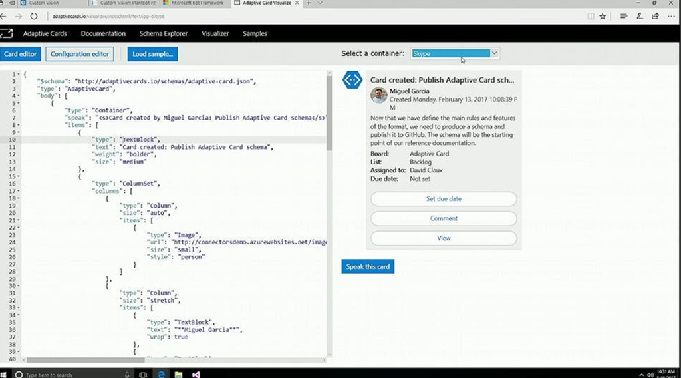Click Set due date action button
Viewport: 681px width, 378px height.
pos(444,198)
